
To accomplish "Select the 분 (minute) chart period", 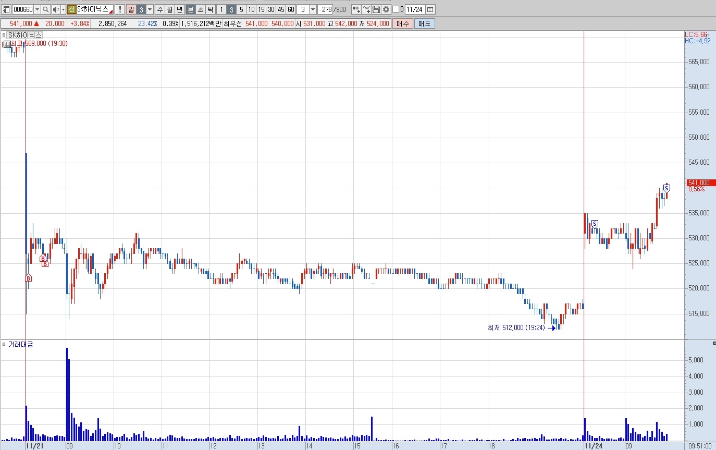I will point(191,9).
